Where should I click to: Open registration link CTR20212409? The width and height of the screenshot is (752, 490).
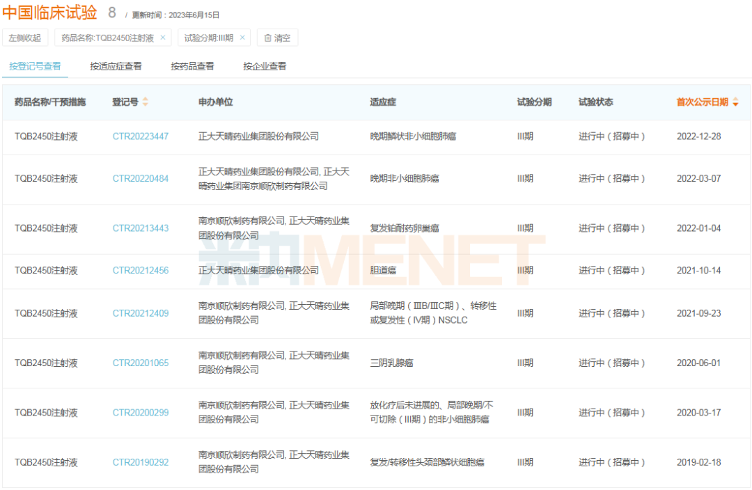coord(141,313)
